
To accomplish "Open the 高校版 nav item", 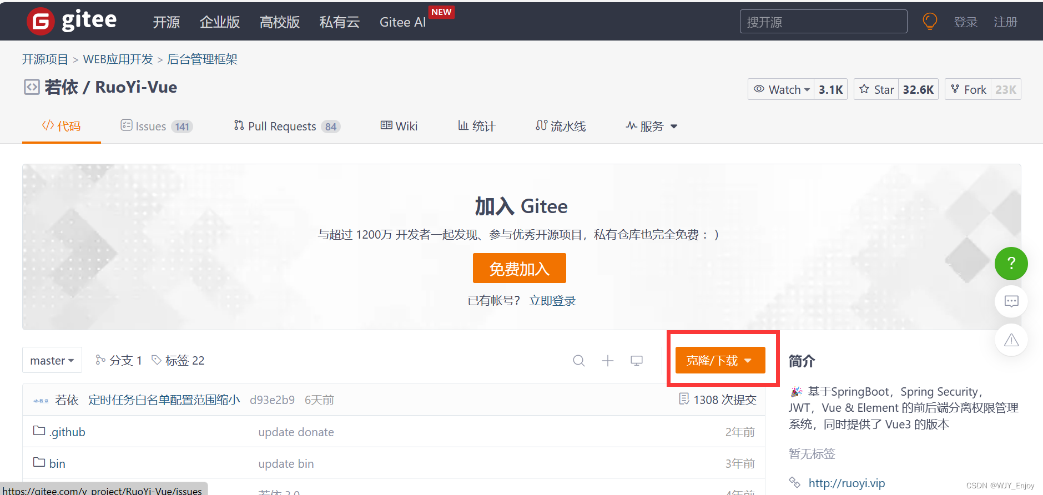I will point(279,22).
